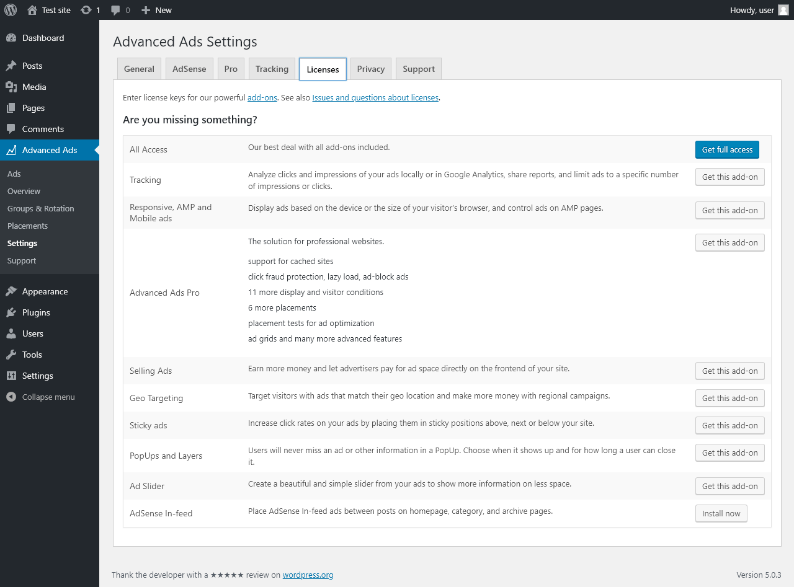
Task: Click Collapse menu in sidebar
Action: pyautogui.click(x=48, y=397)
